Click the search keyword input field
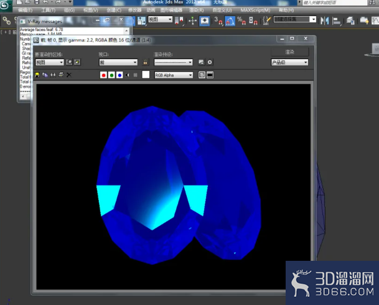 click(x=335, y=2)
